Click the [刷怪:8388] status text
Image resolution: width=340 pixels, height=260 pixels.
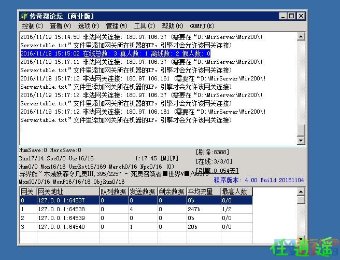pos(212,152)
